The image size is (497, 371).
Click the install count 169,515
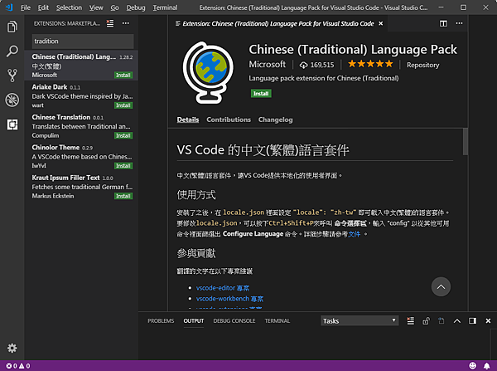coord(316,65)
